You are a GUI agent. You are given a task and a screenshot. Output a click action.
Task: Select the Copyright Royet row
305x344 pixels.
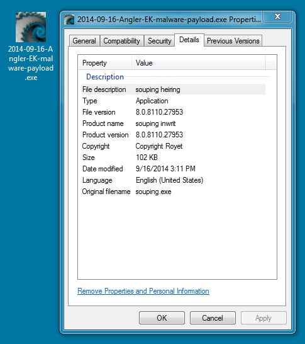[173, 146]
